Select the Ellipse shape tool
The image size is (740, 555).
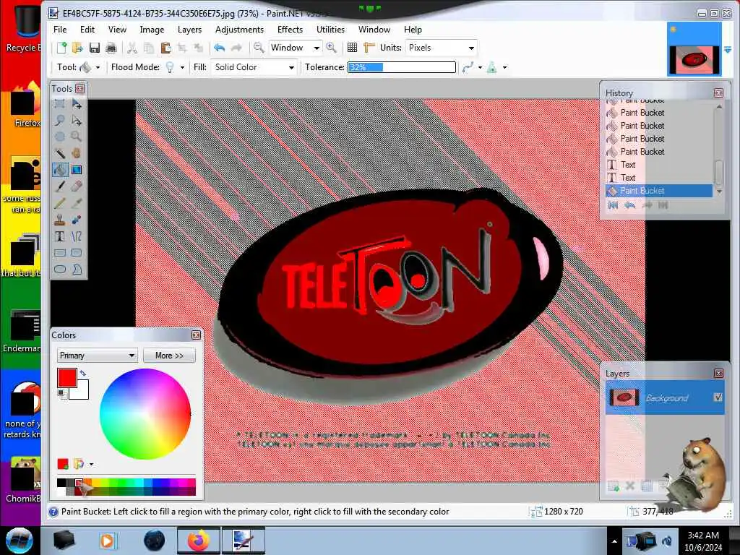click(x=60, y=270)
